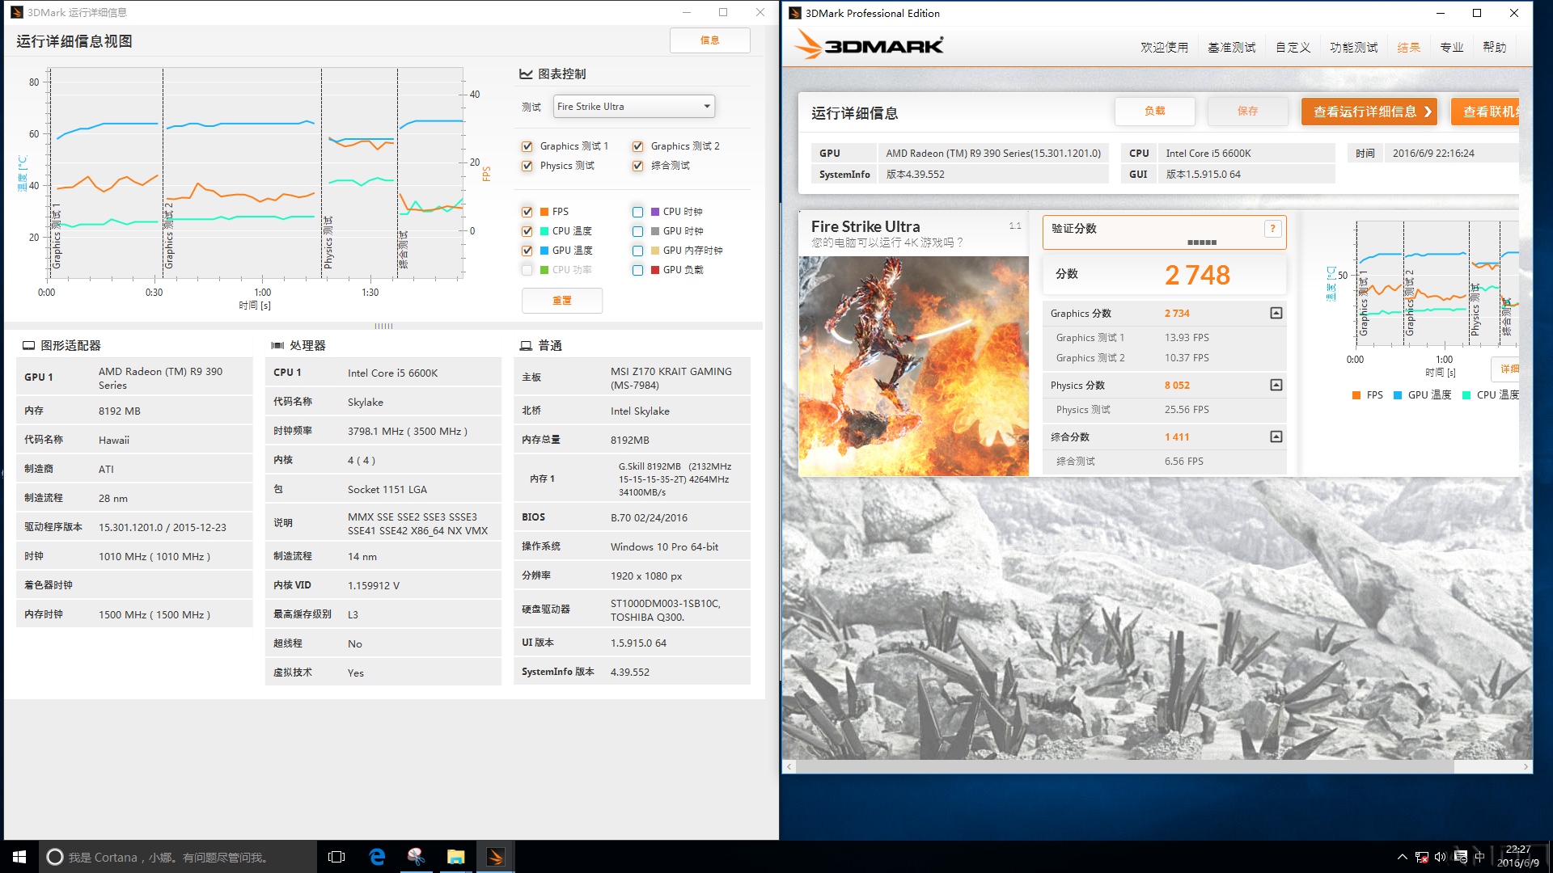Open the paint-like app on the taskbar
This screenshot has width=1553, height=873.
(x=417, y=857)
